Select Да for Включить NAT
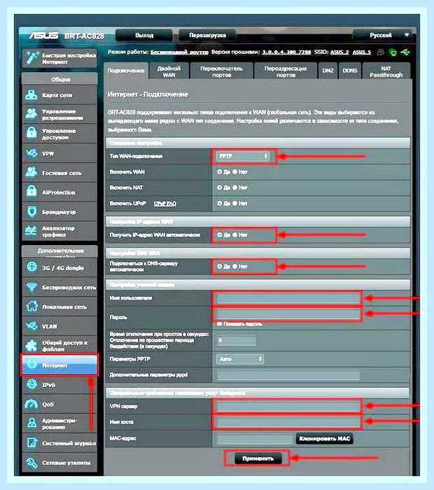 pos(219,188)
